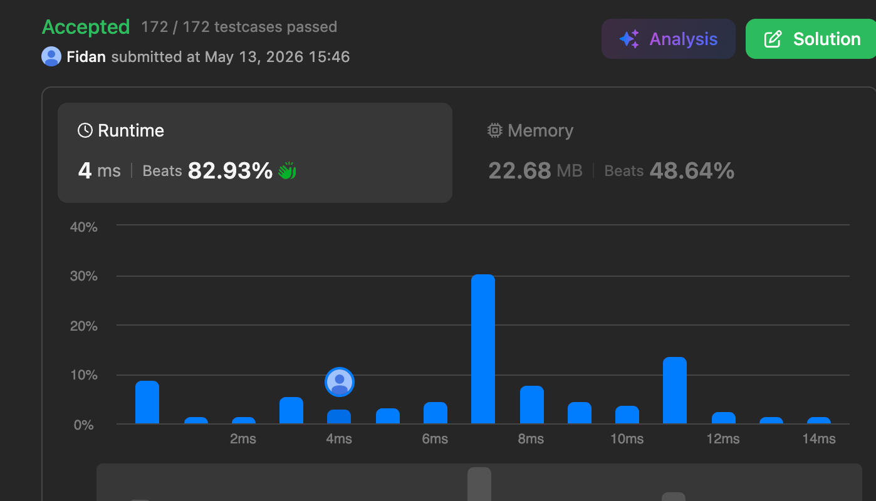Image resolution: width=876 pixels, height=501 pixels.
Task: Select the 11ms chart bar
Action: tap(675, 391)
